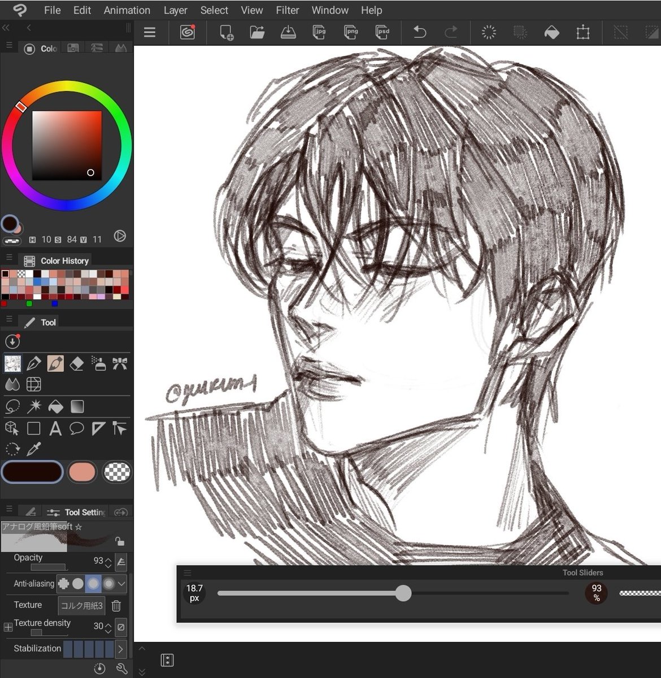The height and width of the screenshot is (678, 661).
Task: Choose no anti-aliasing option
Action: 63,584
